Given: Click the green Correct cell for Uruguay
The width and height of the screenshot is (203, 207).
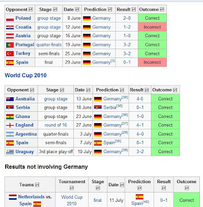Looking at the screenshot, I should pyautogui.click(x=165, y=152).
